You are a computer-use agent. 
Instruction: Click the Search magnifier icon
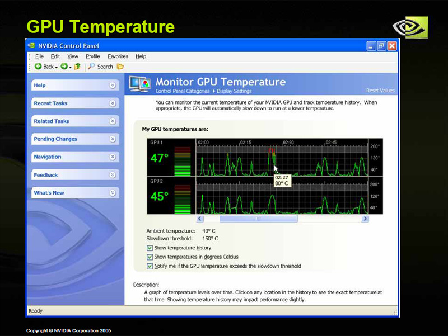coord(91,67)
